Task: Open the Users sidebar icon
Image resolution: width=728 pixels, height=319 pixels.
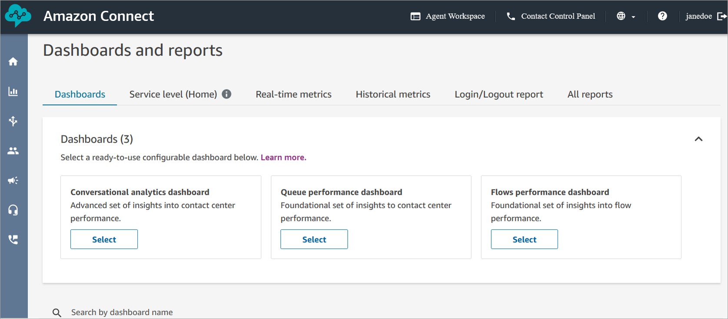Action: coord(13,151)
